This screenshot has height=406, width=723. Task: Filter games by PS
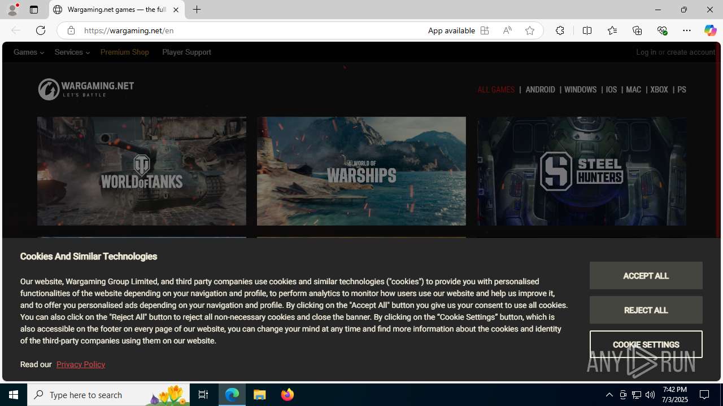click(682, 90)
